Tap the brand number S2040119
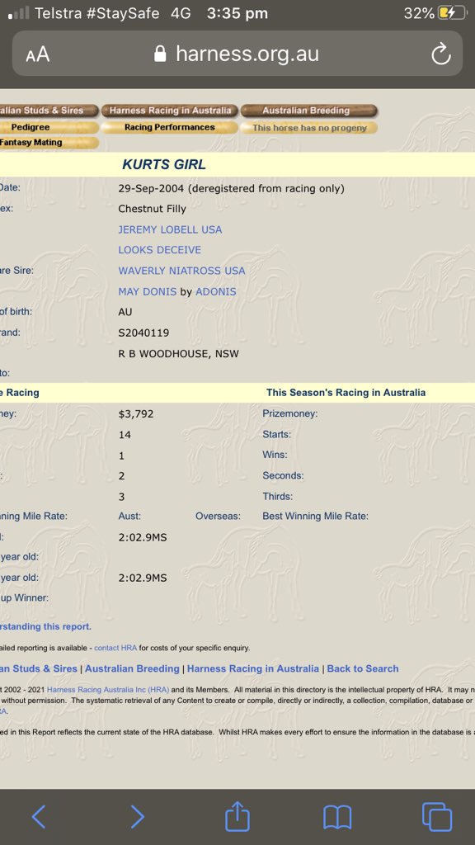Screen dimensions: 475x845 pyautogui.click(x=143, y=333)
